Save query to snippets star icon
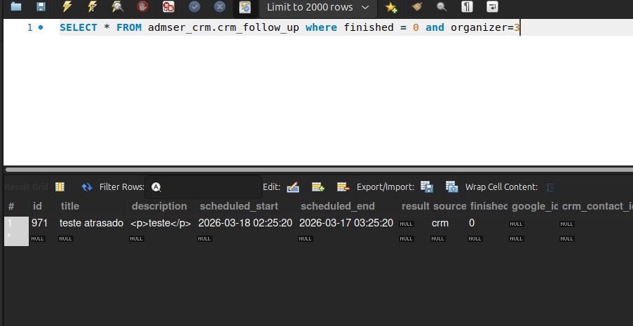Image resolution: width=633 pixels, height=326 pixels. coord(391,7)
